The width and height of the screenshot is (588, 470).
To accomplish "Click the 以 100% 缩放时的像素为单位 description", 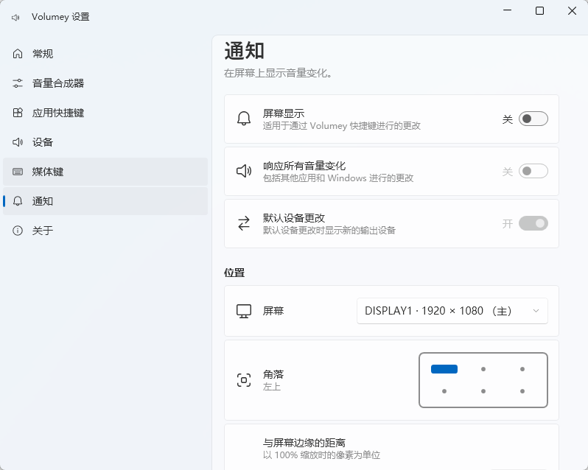I will 321,455.
